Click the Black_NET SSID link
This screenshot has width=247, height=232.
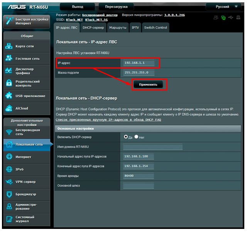pyautogui.click(x=74, y=20)
